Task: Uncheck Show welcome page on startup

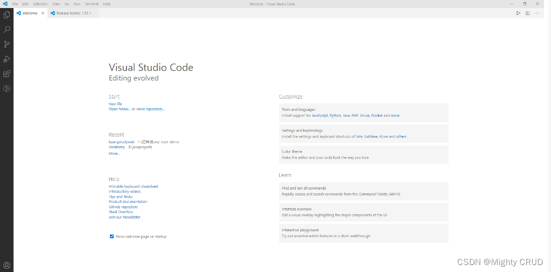Action: 111,237
